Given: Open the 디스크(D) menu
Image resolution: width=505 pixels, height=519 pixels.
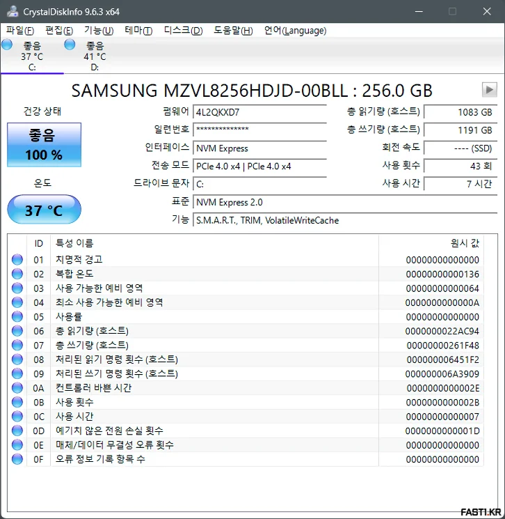Looking at the screenshot, I should click(x=183, y=31).
